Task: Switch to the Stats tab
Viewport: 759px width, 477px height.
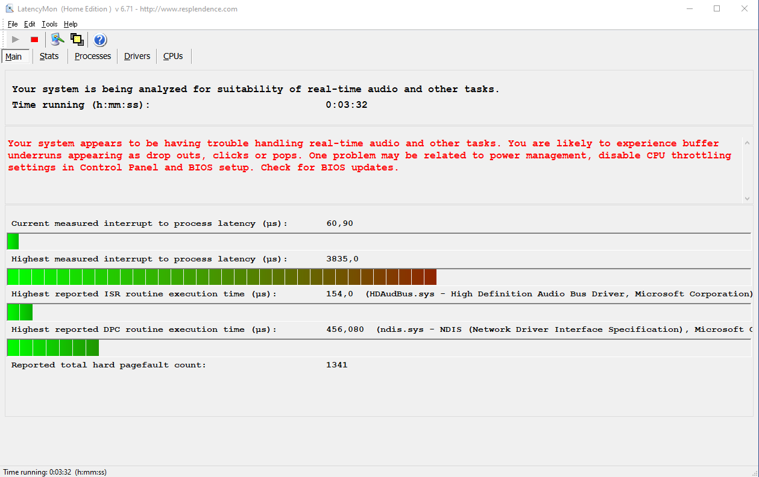Action: [x=49, y=56]
